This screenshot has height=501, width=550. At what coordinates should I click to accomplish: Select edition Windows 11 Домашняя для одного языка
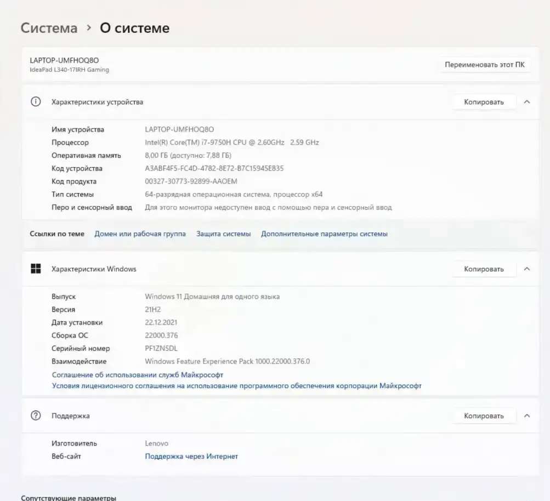(212, 297)
